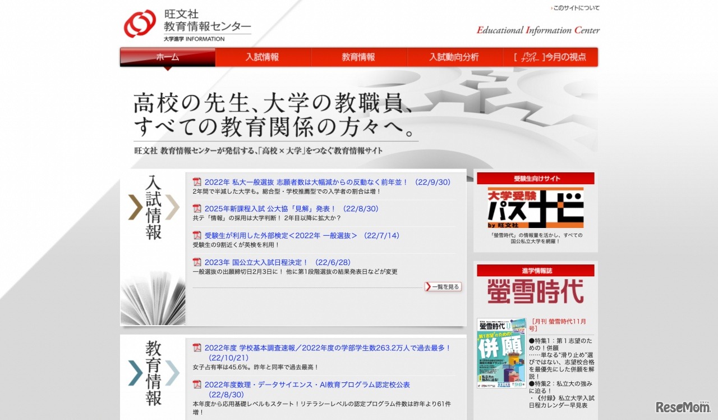Open the 入試動向分析 menu item

click(454, 57)
